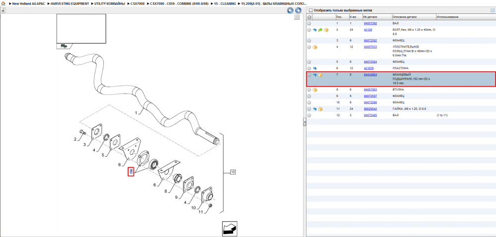Click the blue return arrow on the ПЛАСТИНА row
The width and height of the screenshot is (496, 237).
click(x=315, y=68)
